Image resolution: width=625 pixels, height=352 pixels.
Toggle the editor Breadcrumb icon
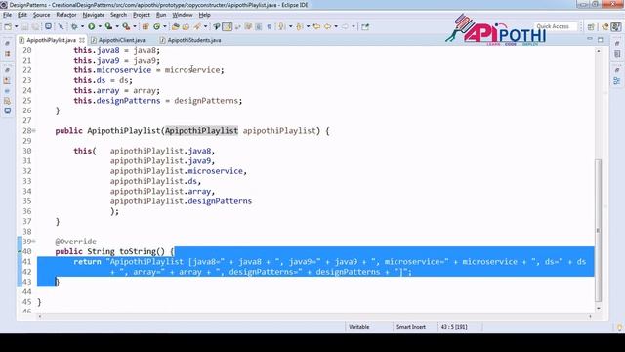point(217,26)
